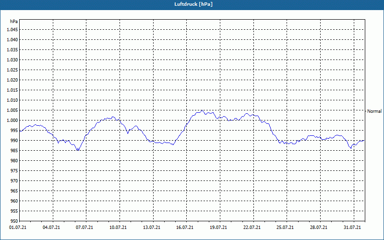Click the 31.07.21 date label
This screenshot has width=384, height=240.
(352, 228)
